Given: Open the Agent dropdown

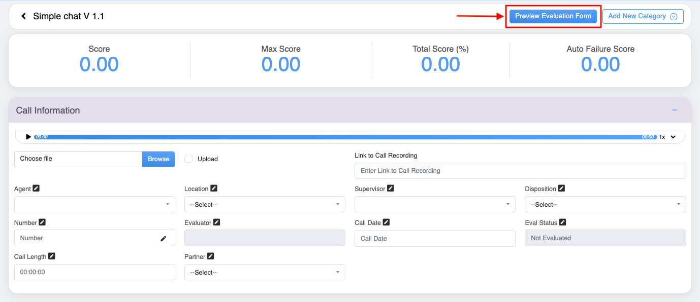Looking at the screenshot, I should [94, 204].
